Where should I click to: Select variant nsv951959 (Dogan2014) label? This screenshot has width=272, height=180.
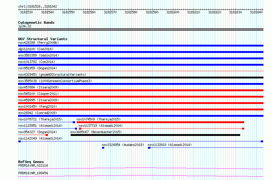(x=38, y=68)
